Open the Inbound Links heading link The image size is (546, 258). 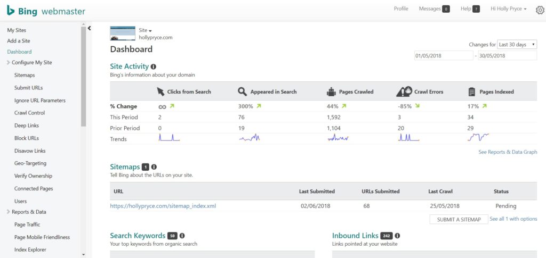coord(355,236)
